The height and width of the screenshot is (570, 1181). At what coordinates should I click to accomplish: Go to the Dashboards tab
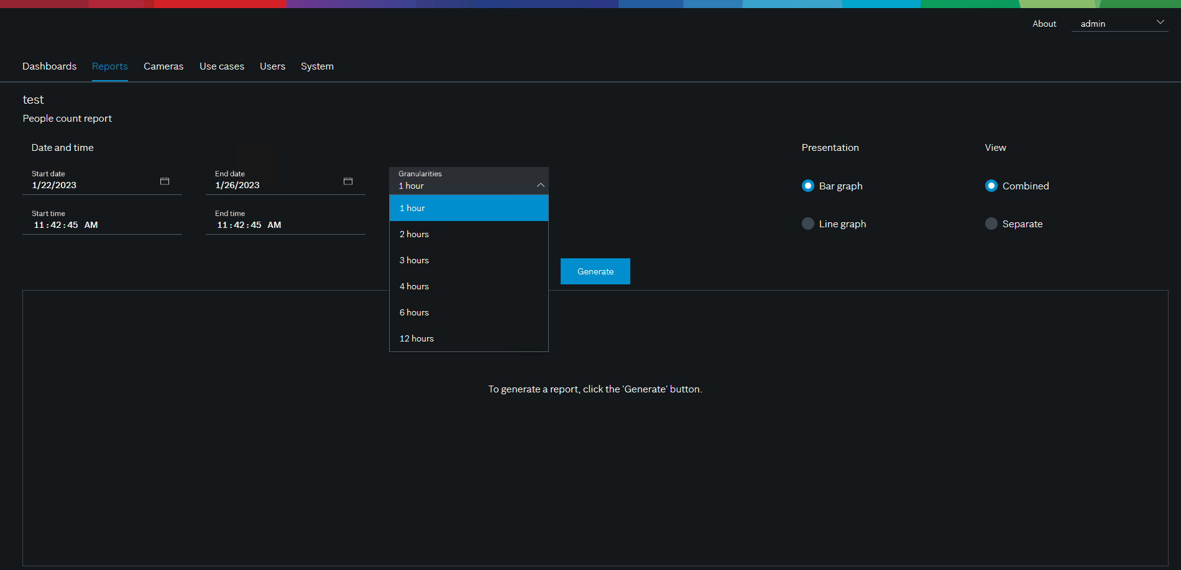point(50,66)
